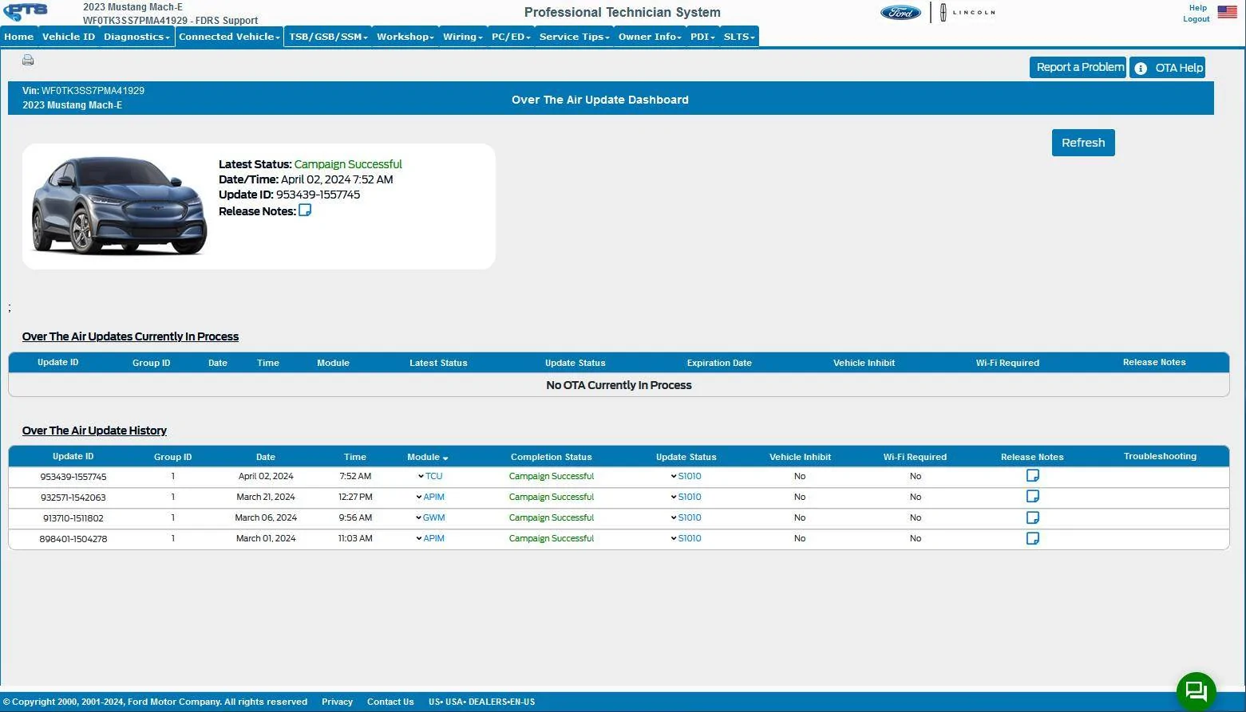Open the Connected Vehicle menu

pos(229,37)
